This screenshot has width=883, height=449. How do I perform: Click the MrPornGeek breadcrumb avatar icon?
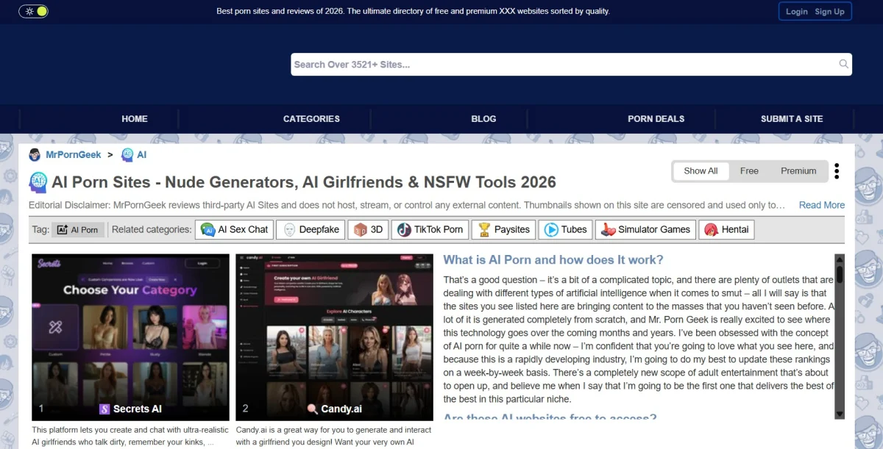coord(35,155)
